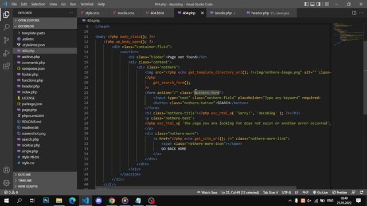Toggle Watch Sass in status bar
Screen dimensions: 367x206
coord(207,192)
